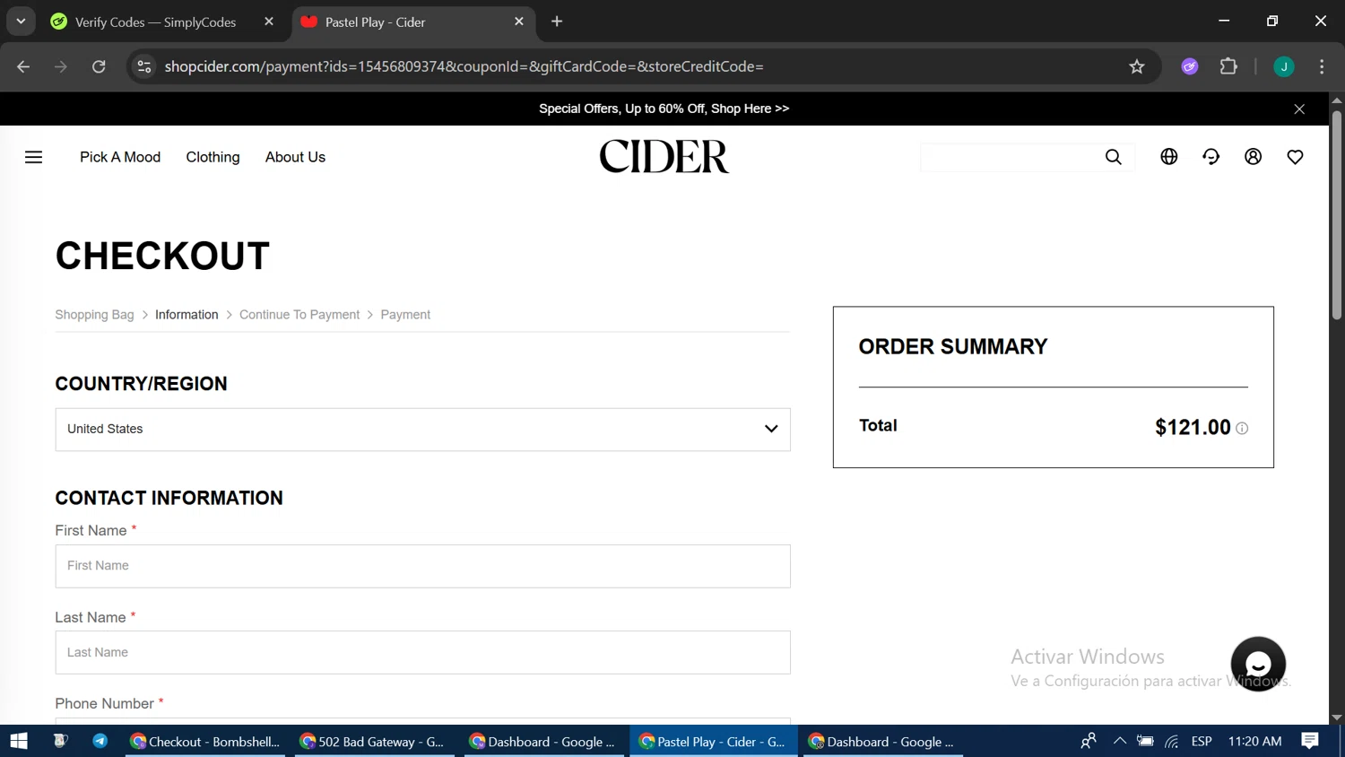Screen dimensions: 1345x757
Task: Open the chat bubble widget
Action: (x=1258, y=664)
